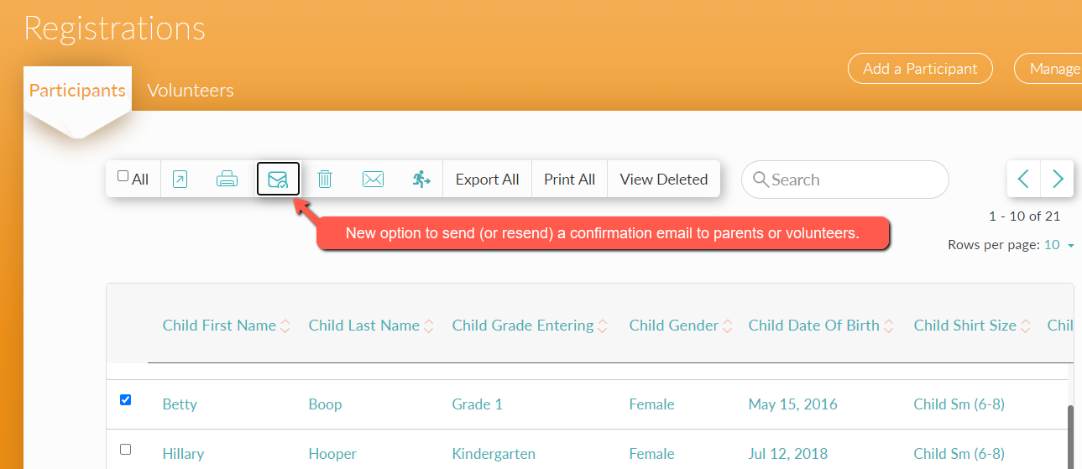Check the Hillary Hooper row checkbox
Viewport: 1082px width, 469px height.
pyautogui.click(x=126, y=450)
